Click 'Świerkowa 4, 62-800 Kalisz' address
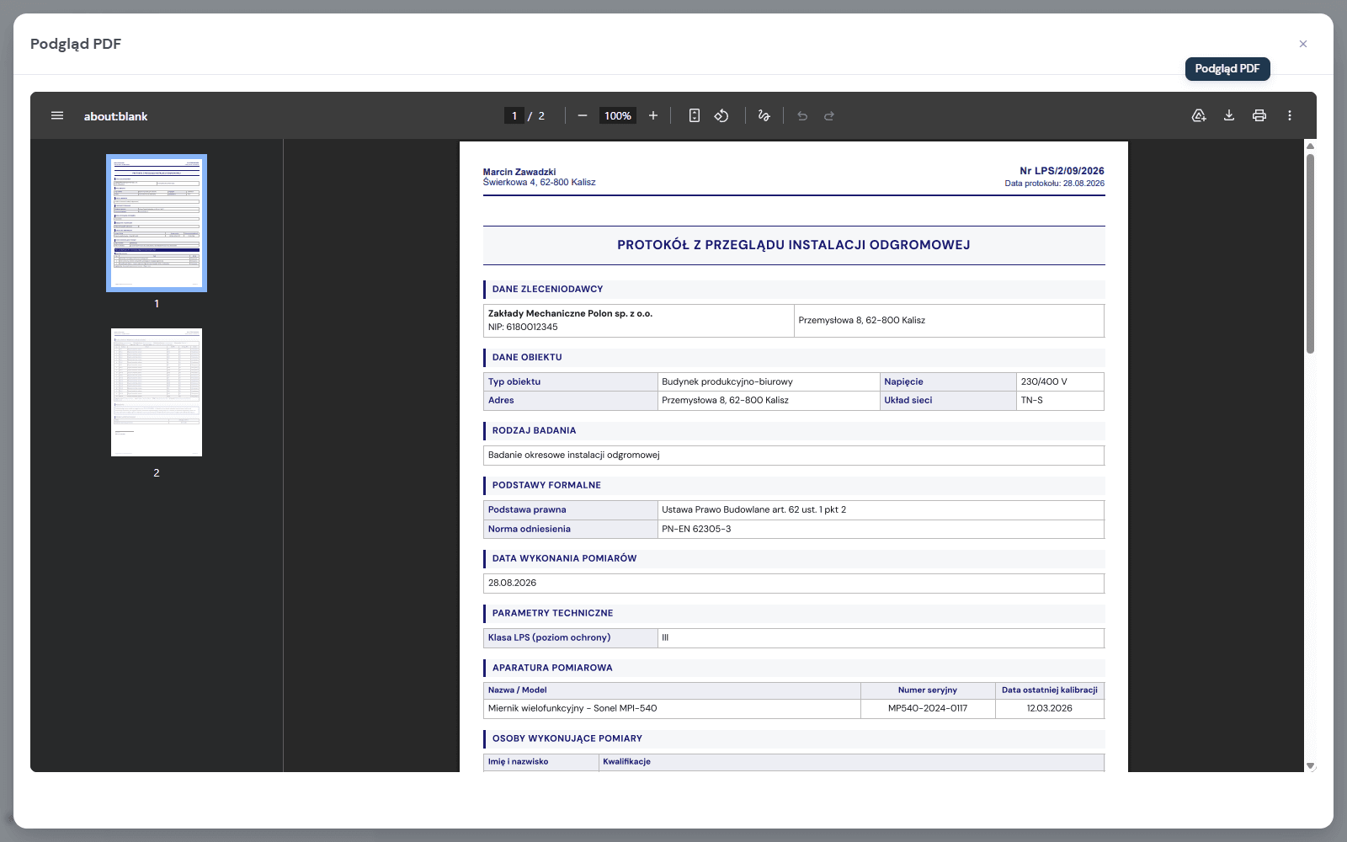Screen dimensions: 1347x842 tap(540, 182)
